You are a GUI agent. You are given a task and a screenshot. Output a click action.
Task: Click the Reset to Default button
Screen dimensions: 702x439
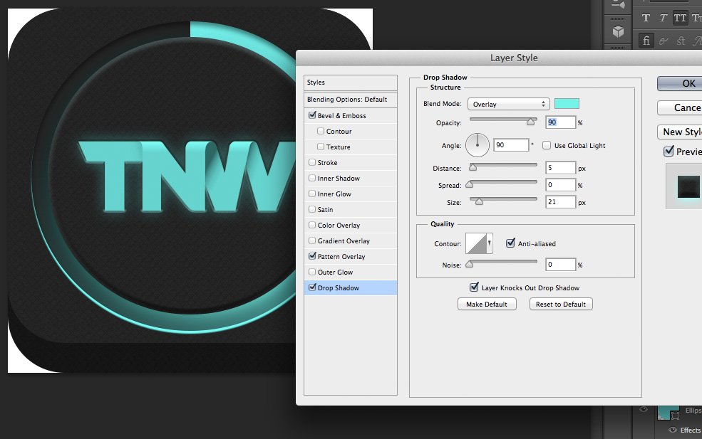pos(561,304)
